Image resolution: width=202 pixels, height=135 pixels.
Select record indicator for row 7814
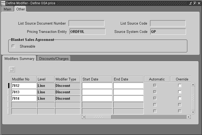tap(9, 98)
